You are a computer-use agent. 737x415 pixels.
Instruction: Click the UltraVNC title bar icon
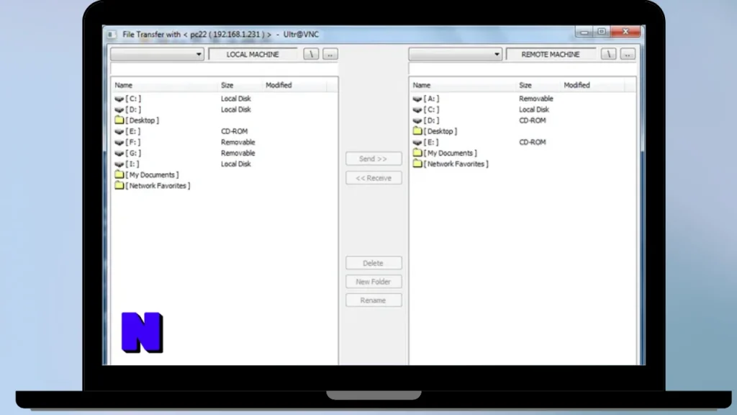[x=112, y=35]
